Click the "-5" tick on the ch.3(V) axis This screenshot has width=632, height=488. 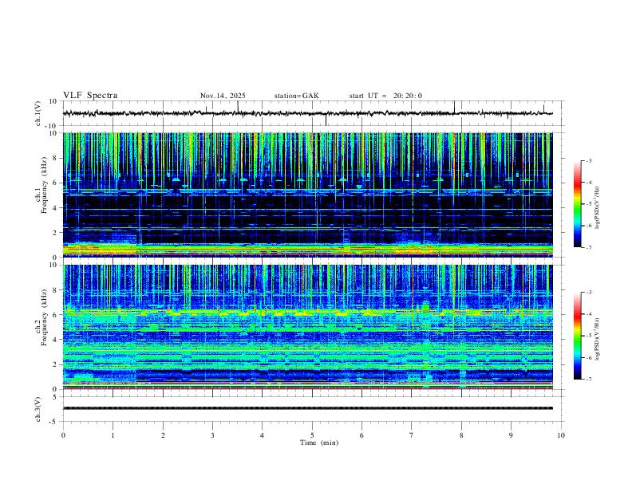(x=53, y=422)
